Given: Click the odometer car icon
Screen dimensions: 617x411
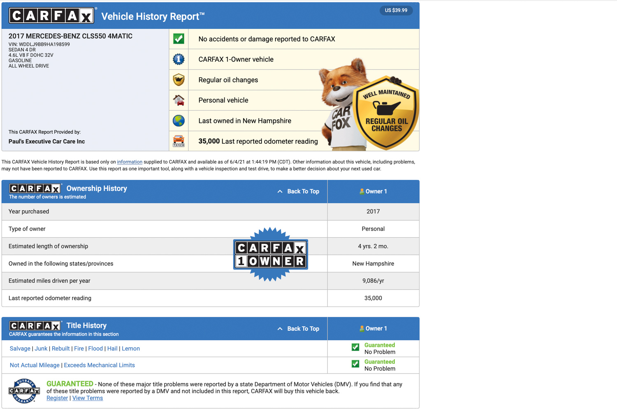Looking at the screenshot, I should [179, 141].
